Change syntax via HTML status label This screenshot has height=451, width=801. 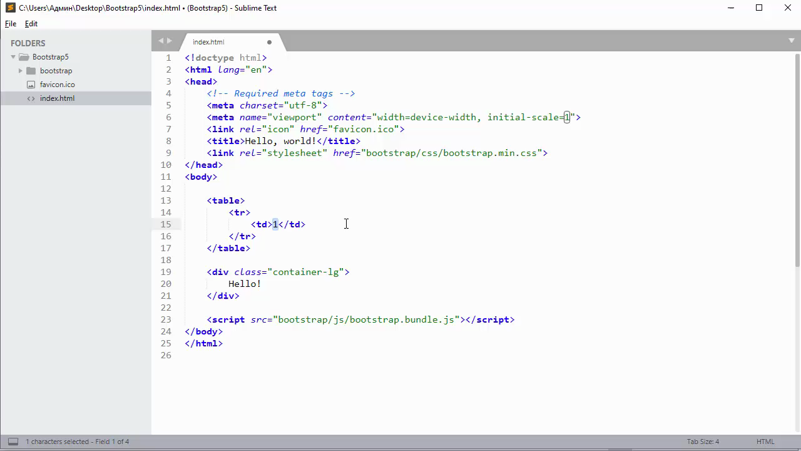[765, 442]
